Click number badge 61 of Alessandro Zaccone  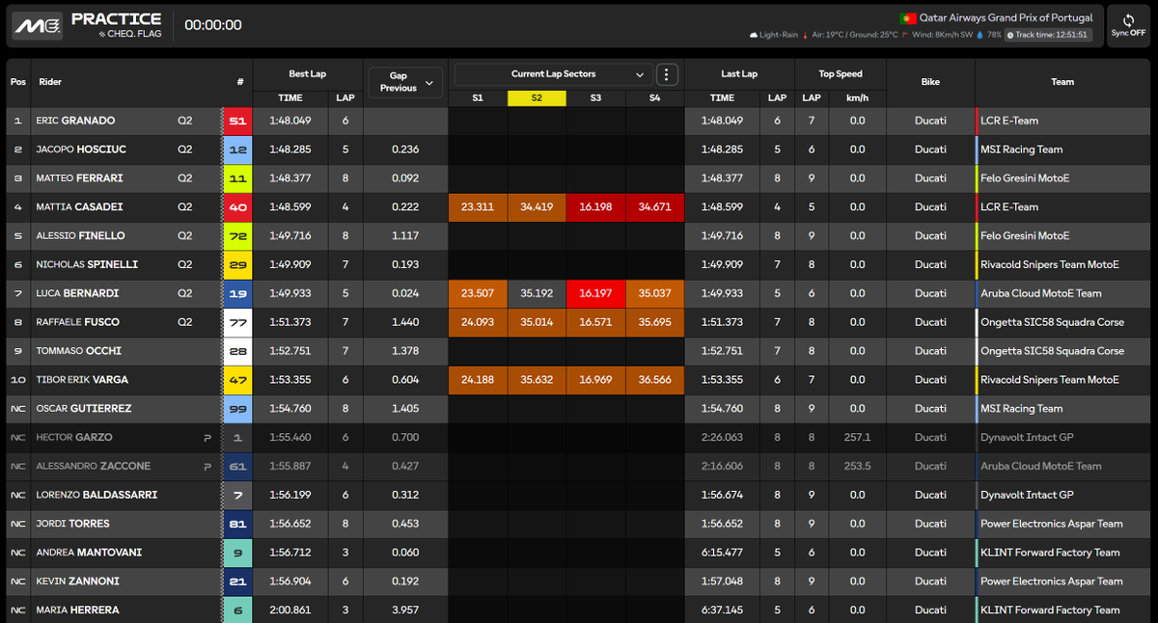click(237, 466)
